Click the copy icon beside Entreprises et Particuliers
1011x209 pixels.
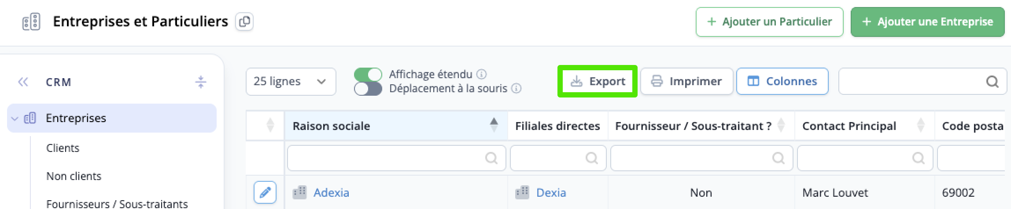(244, 22)
